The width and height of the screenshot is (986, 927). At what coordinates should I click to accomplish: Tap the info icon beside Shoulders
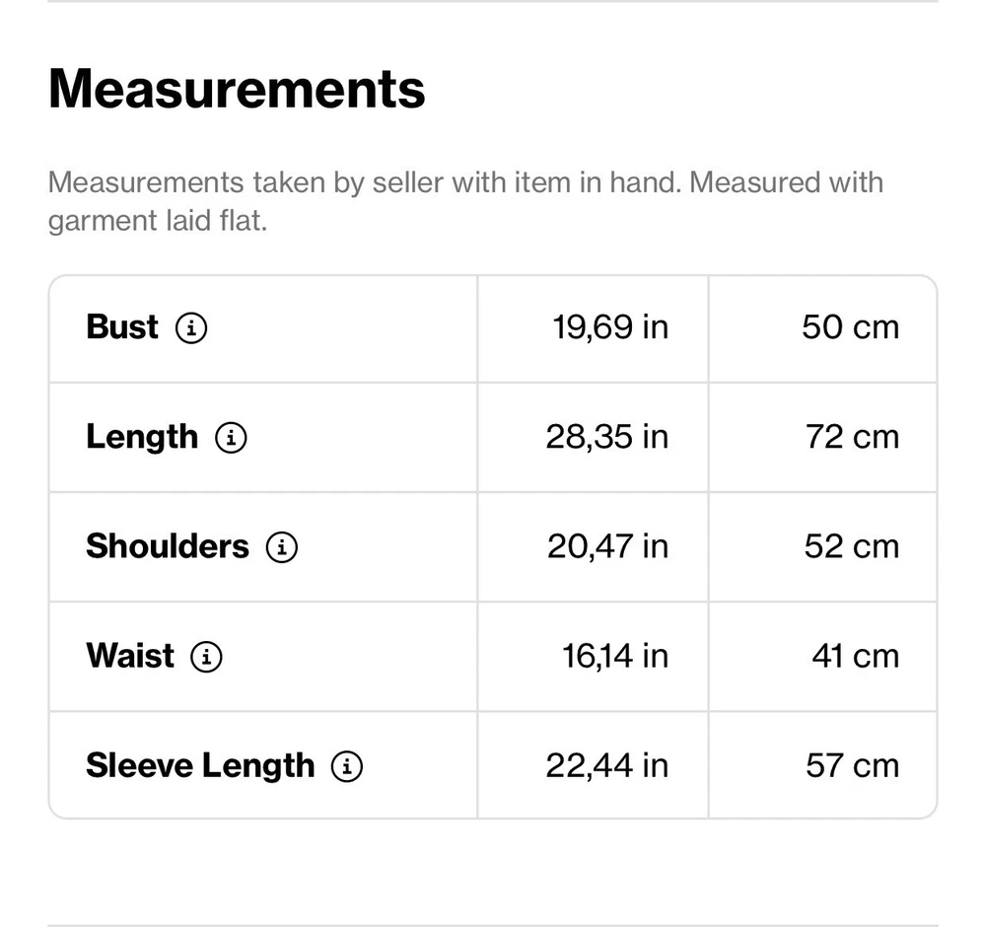(282, 546)
